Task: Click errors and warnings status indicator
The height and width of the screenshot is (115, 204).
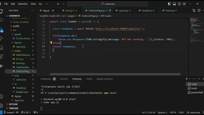Action: [x=25, y=112]
